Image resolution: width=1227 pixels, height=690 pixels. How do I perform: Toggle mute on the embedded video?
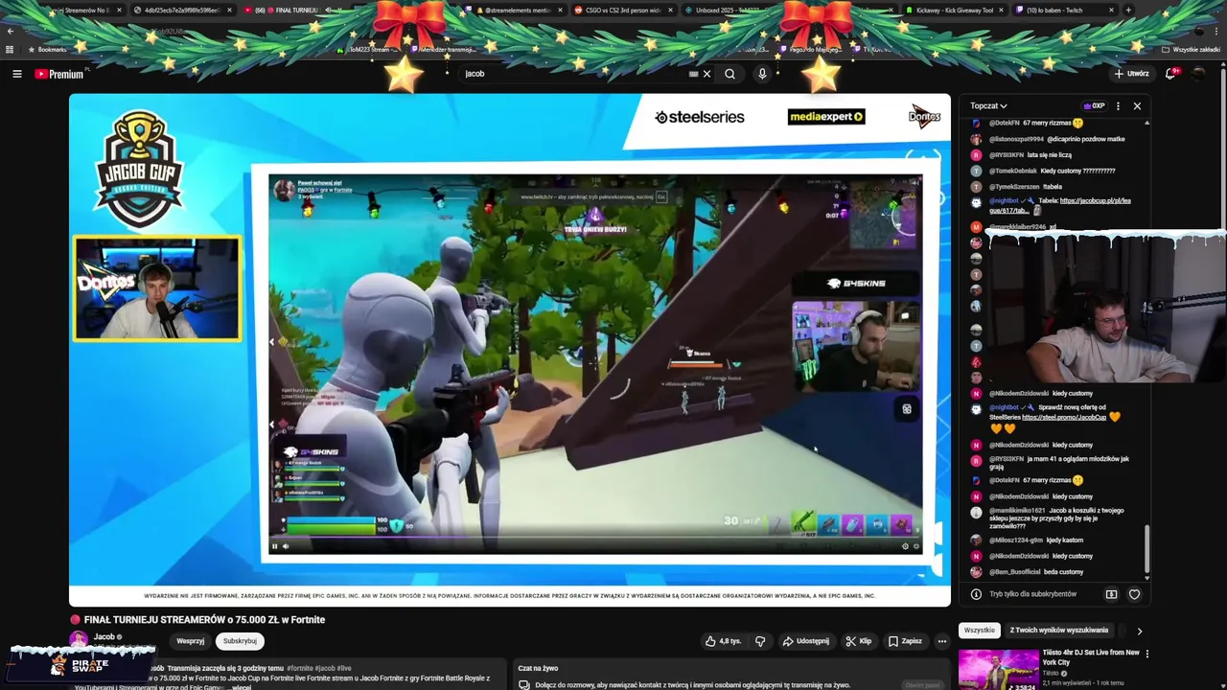tap(286, 546)
